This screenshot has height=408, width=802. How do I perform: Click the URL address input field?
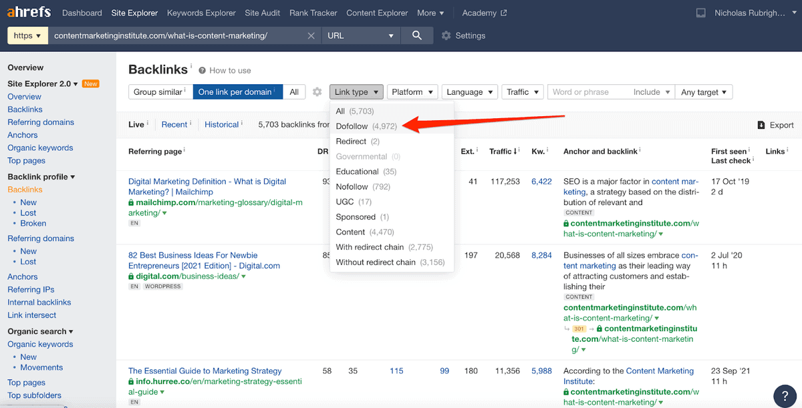[177, 35]
